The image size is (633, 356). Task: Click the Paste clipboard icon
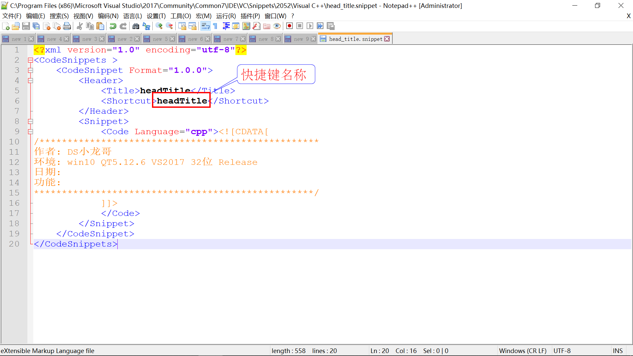coord(100,26)
